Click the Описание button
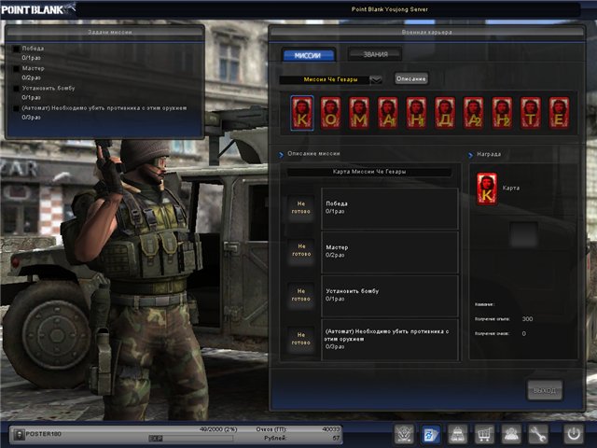This screenshot has width=597, height=448. point(410,78)
